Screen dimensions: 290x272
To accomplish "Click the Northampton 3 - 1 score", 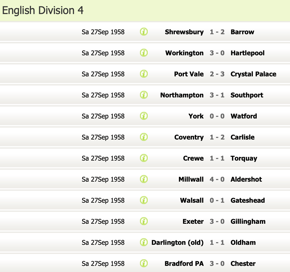I will (x=217, y=95).
